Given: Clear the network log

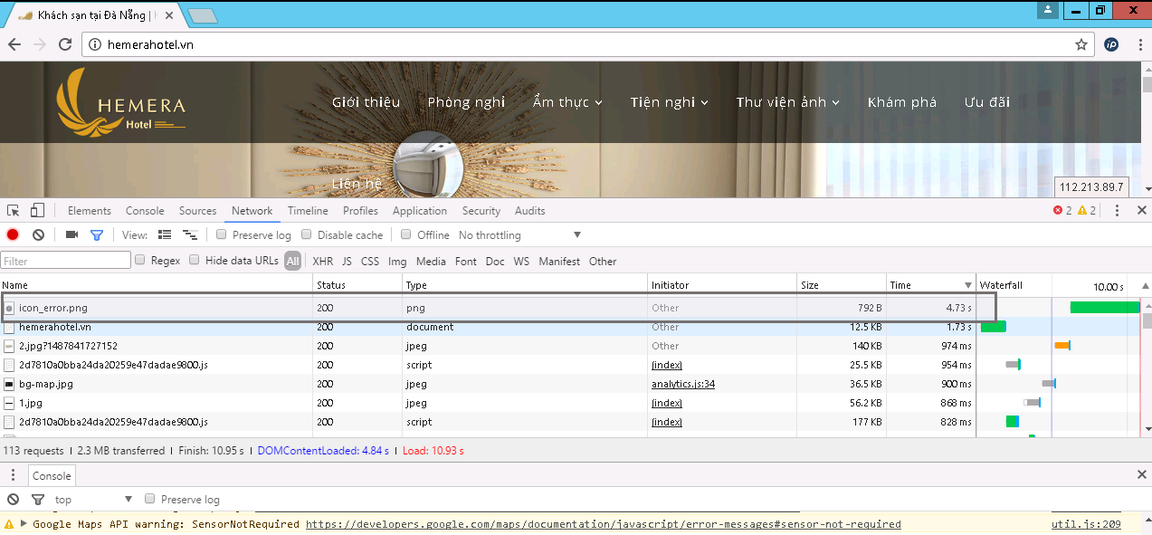Looking at the screenshot, I should pyautogui.click(x=38, y=235).
